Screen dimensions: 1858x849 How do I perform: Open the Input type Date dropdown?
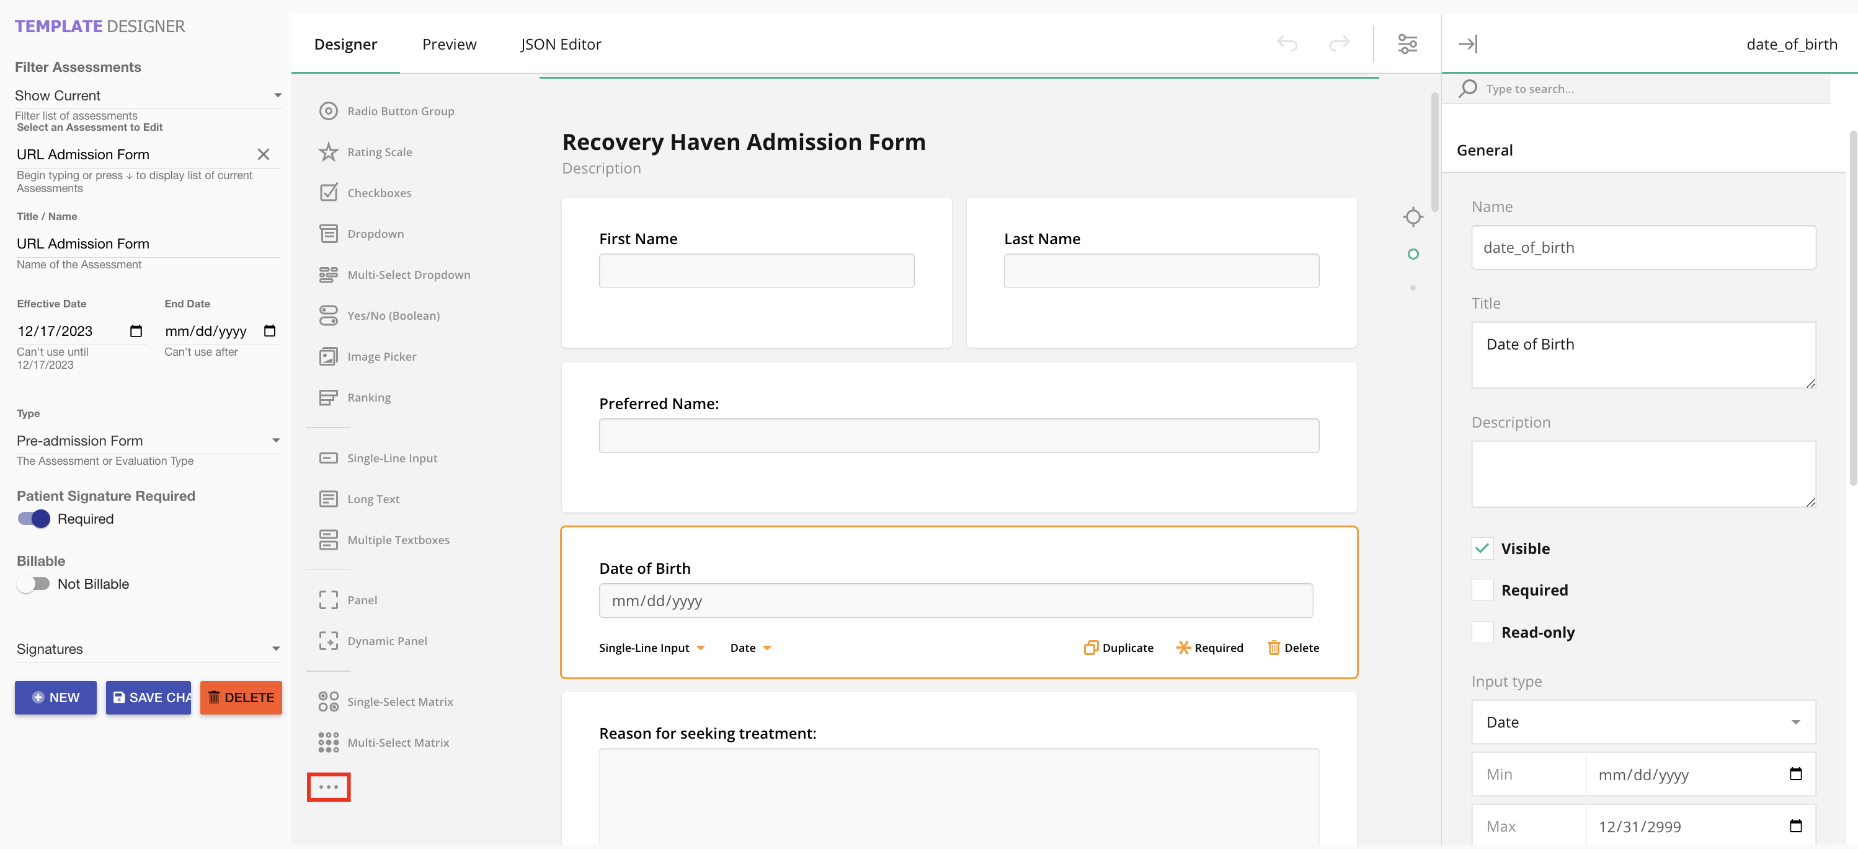[x=1642, y=721]
